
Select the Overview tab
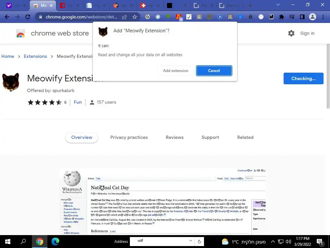coord(82,137)
